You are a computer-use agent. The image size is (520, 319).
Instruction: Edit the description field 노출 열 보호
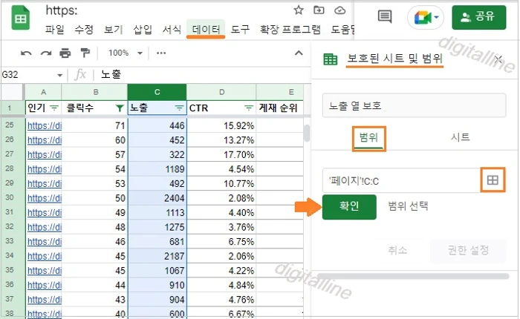[x=414, y=105]
